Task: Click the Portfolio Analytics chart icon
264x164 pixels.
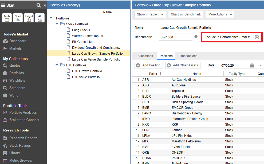Action: point(5,113)
